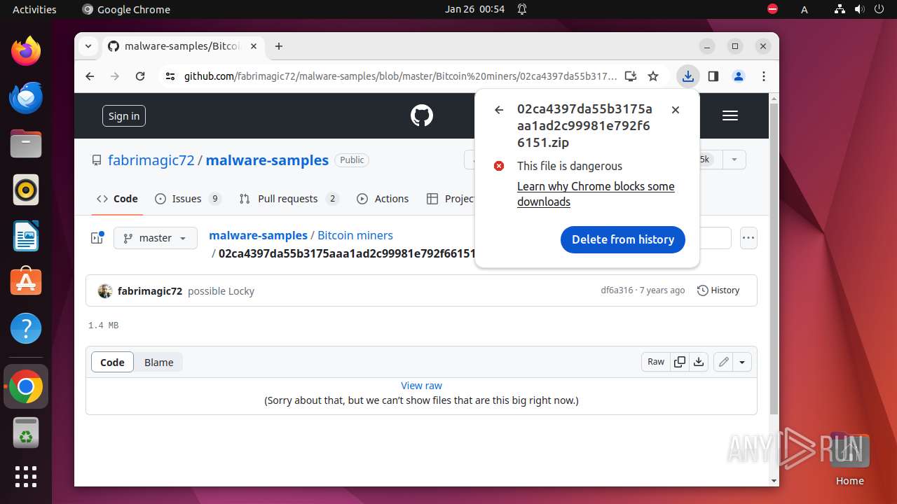This screenshot has width=897, height=504.
Task: Open Help from the dock
Action: pos(26,328)
